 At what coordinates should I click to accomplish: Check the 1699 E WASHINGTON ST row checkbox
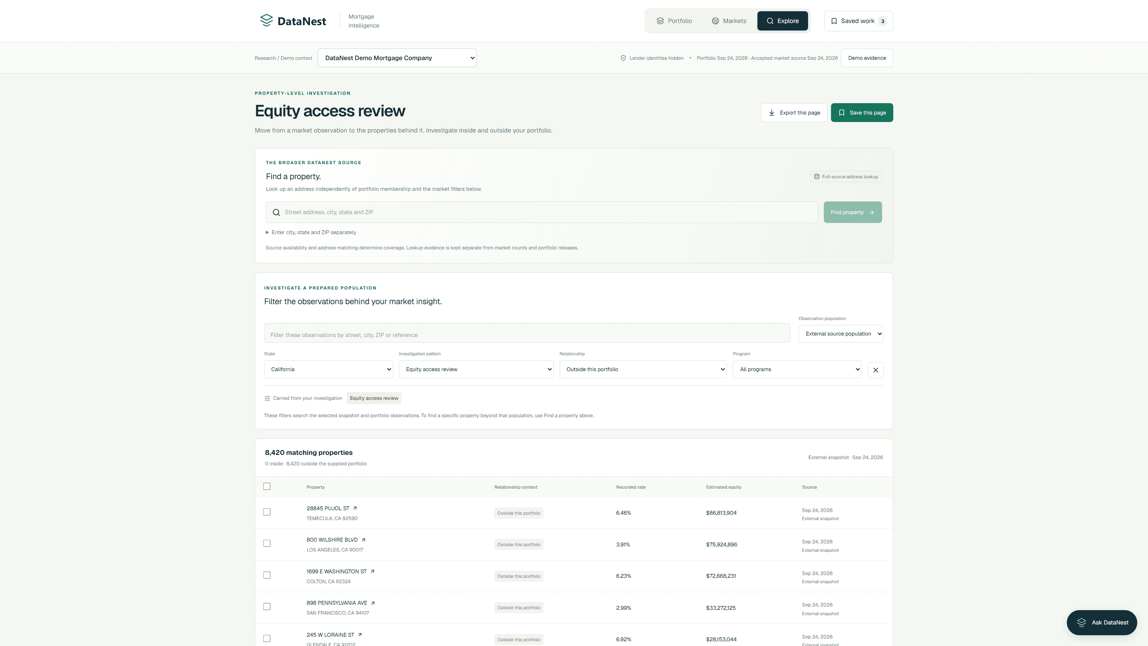point(266,575)
